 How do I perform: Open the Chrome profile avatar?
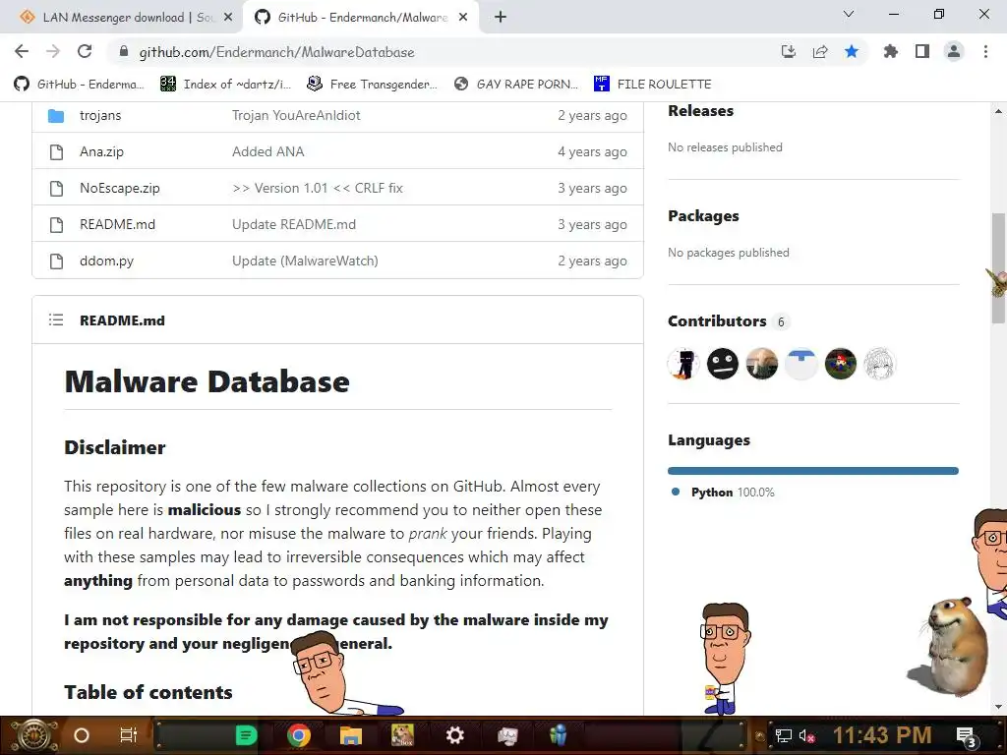(954, 51)
